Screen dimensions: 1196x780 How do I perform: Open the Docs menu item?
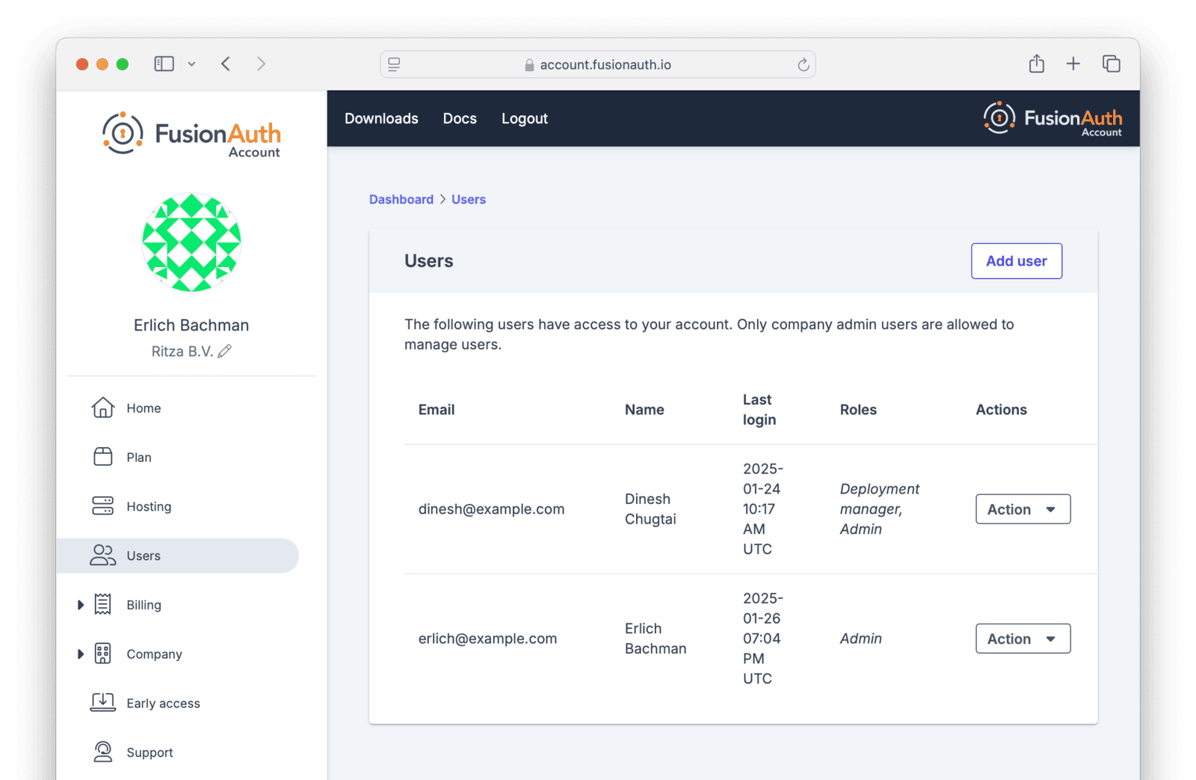click(459, 118)
